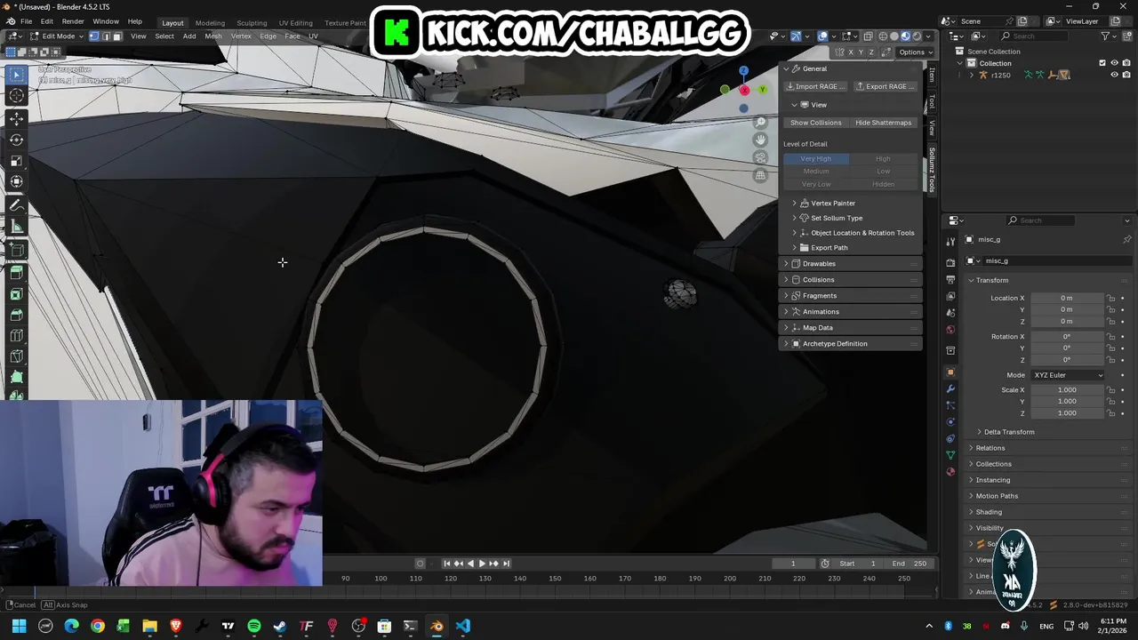Toggle X-ray display
Screen dimensions: 1138x640
(868, 36)
